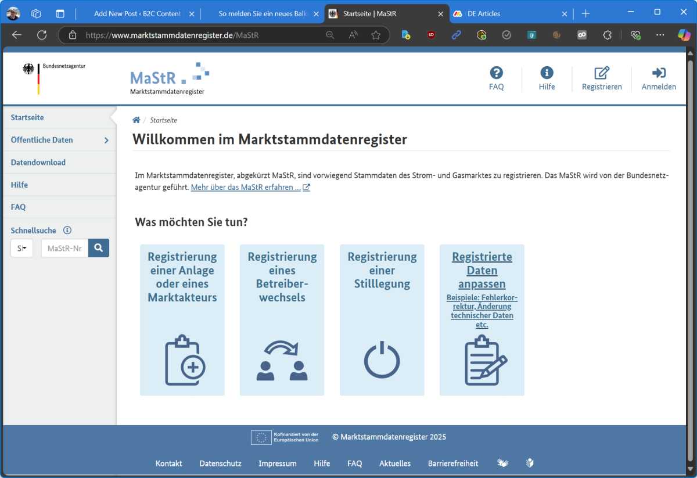697x478 pixels.
Task: Expand Öffentliche Daten via its chevron
Action: click(106, 140)
